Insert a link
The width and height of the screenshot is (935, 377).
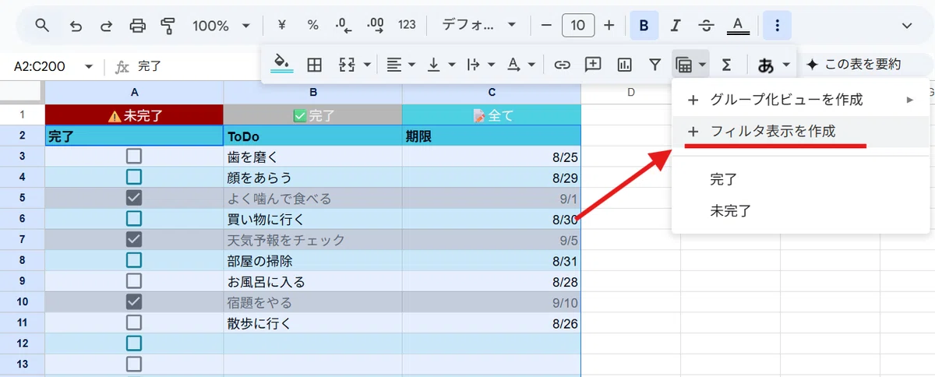point(562,65)
